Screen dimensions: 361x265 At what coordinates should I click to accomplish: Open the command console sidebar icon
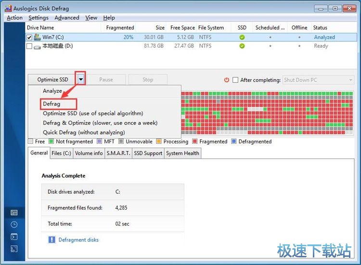coord(14,237)
